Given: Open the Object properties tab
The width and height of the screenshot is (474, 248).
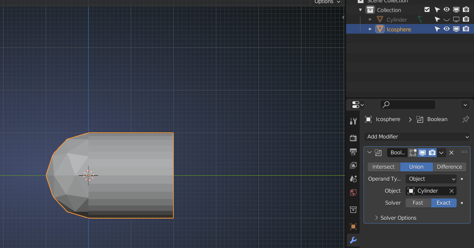Looking at the screenshot, I should (353, 226).
